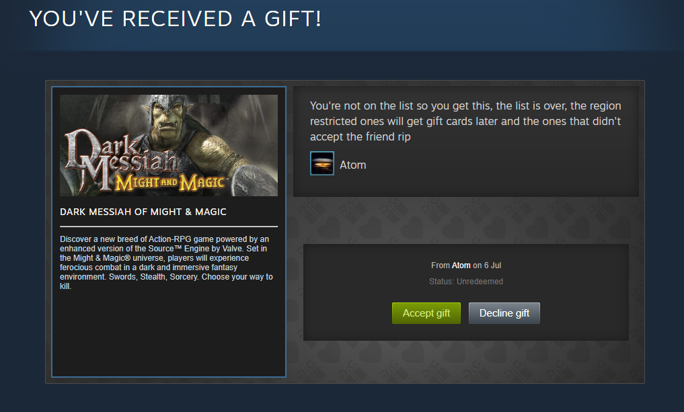Image resolution: width=684 pixels, height=412 pixels.
Task: Open Atom's profile from the 'From Atom' line
Action: click(x=461, y=265)
